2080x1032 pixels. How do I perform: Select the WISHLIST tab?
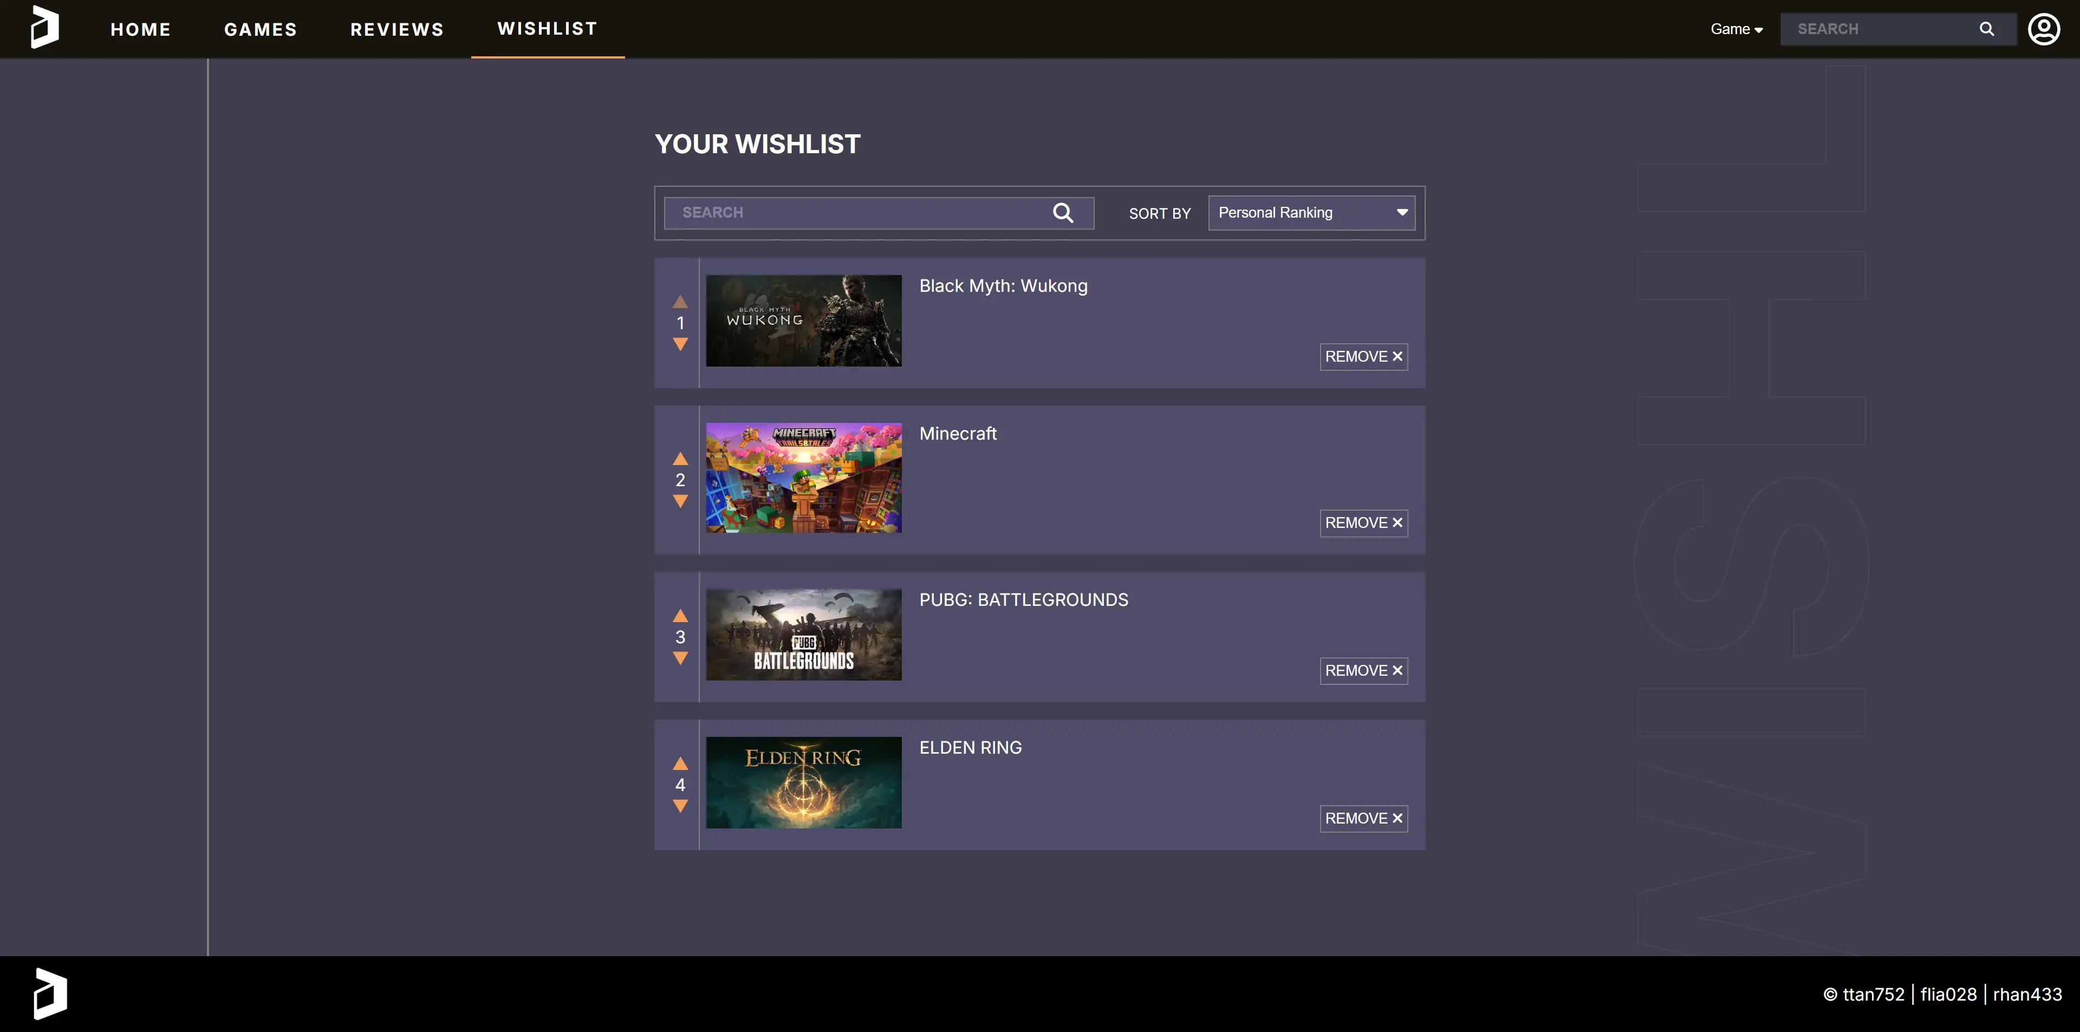click(548, 29)
